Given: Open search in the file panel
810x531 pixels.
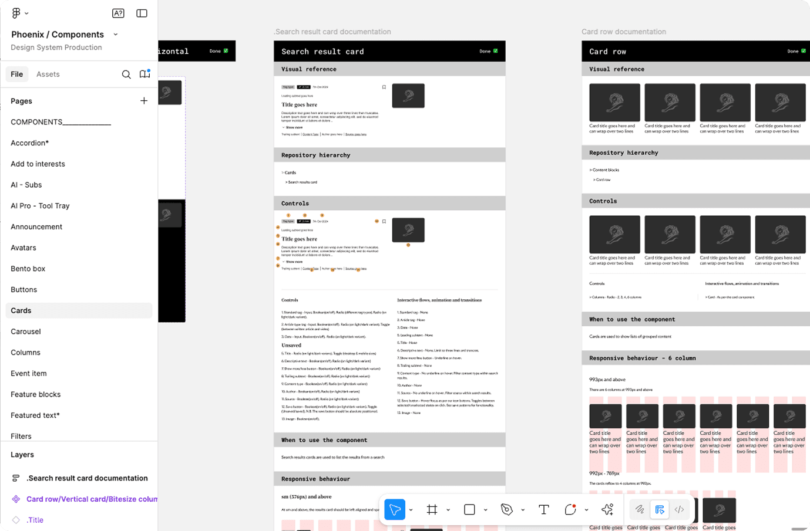Looking at the screenshot, I should point(126,75).
